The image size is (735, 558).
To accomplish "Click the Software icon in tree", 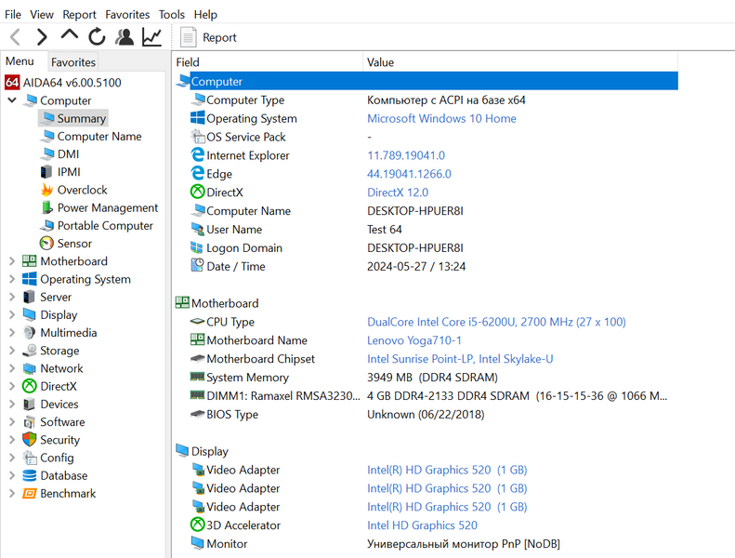I will tap(29, 421).
